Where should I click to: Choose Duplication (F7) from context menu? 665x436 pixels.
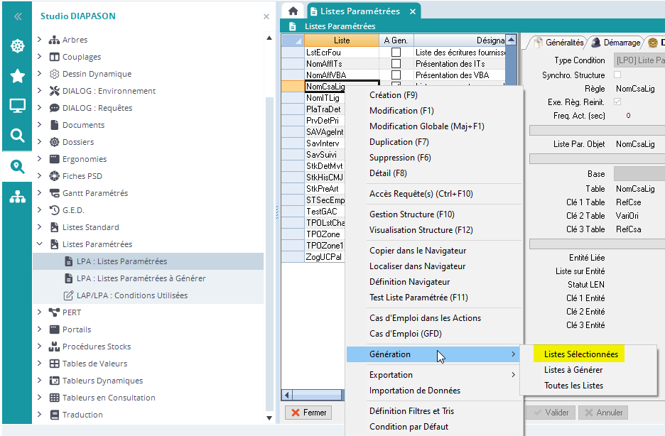pos(399,142)
